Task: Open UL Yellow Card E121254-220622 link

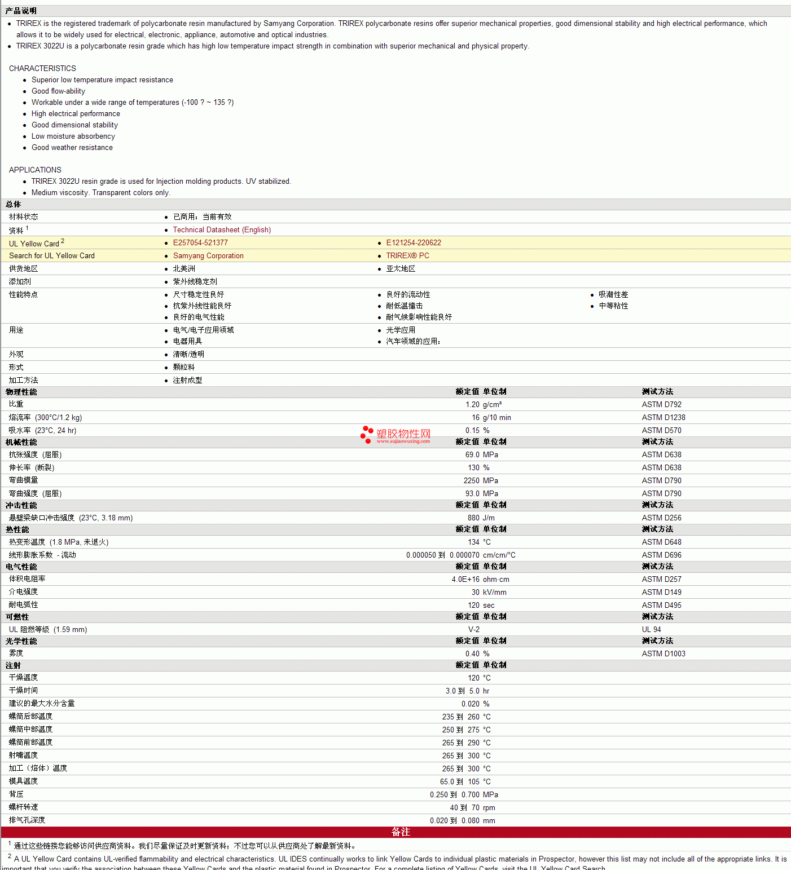Action: click(414, 243)
